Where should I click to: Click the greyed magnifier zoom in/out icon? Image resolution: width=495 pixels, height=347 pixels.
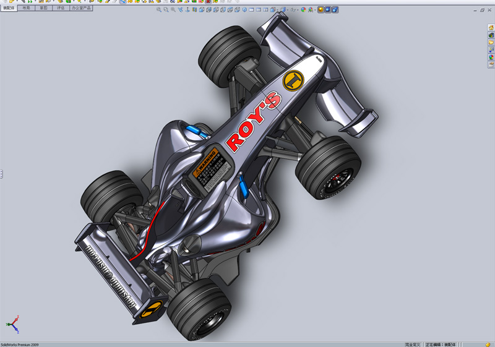[x=173, y=10]
